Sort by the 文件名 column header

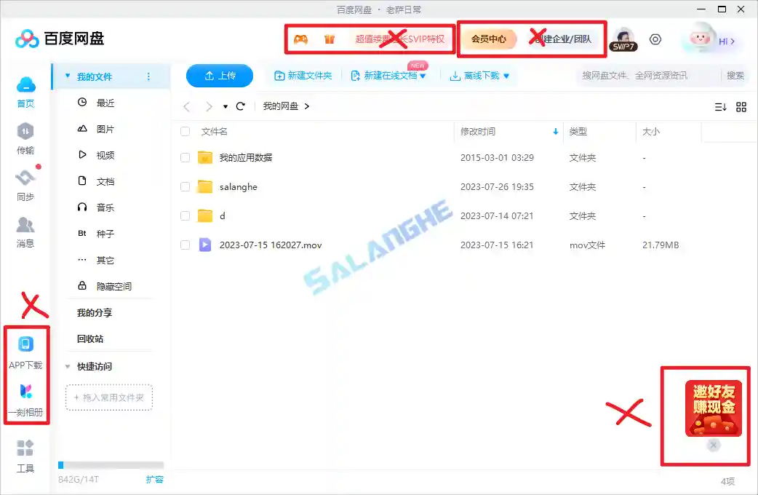click(x=214, y=131)
